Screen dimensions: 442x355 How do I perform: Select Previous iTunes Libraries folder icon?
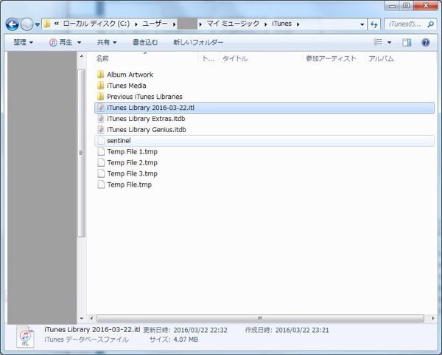[100, 97]
